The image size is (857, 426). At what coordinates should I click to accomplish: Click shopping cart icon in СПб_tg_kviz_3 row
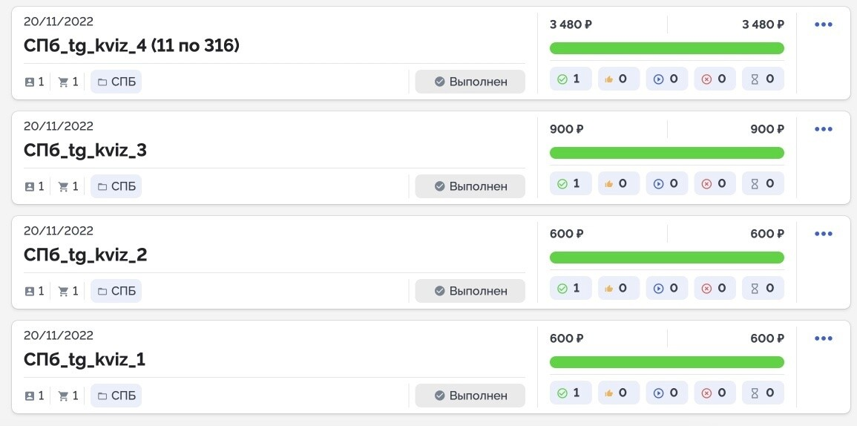pyautogui.click(x=63, y=186)
